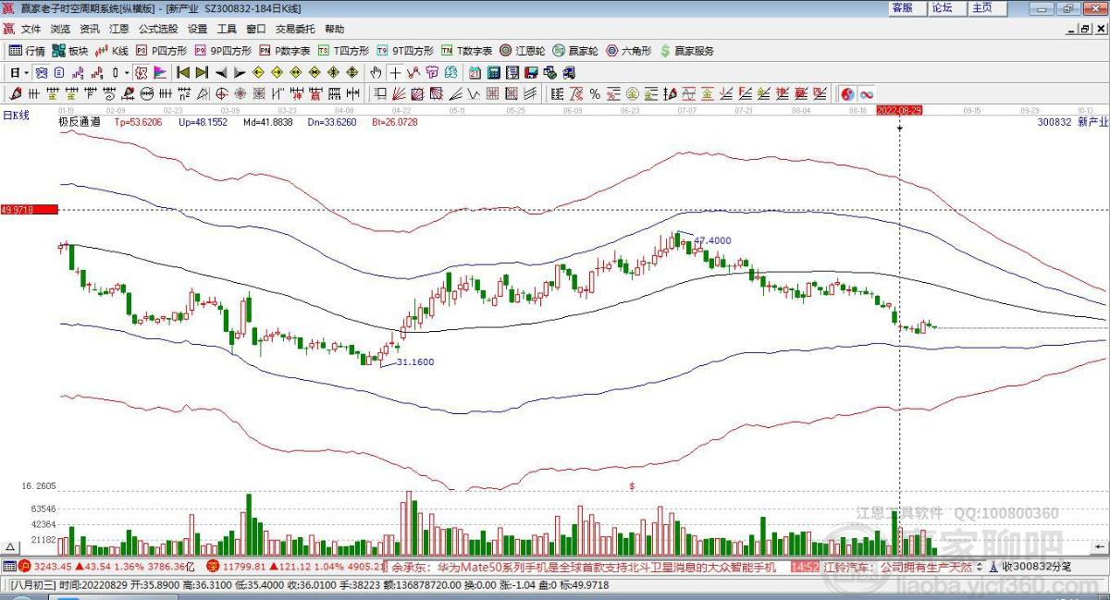Screen dimensions: 1110x600
Task: Click the 日K线 label
Action: 16,115
